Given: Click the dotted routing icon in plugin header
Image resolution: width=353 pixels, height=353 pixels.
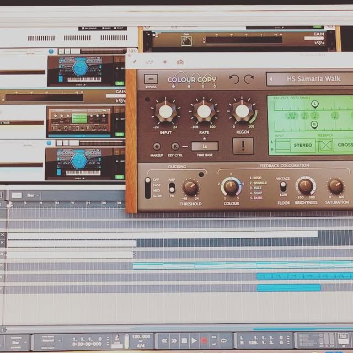Looking at the screenshot, I should [x=149, y=62].
